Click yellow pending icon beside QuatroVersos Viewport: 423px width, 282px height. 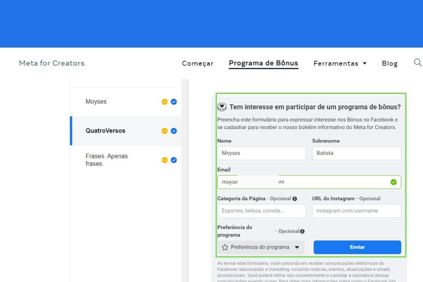165,131
